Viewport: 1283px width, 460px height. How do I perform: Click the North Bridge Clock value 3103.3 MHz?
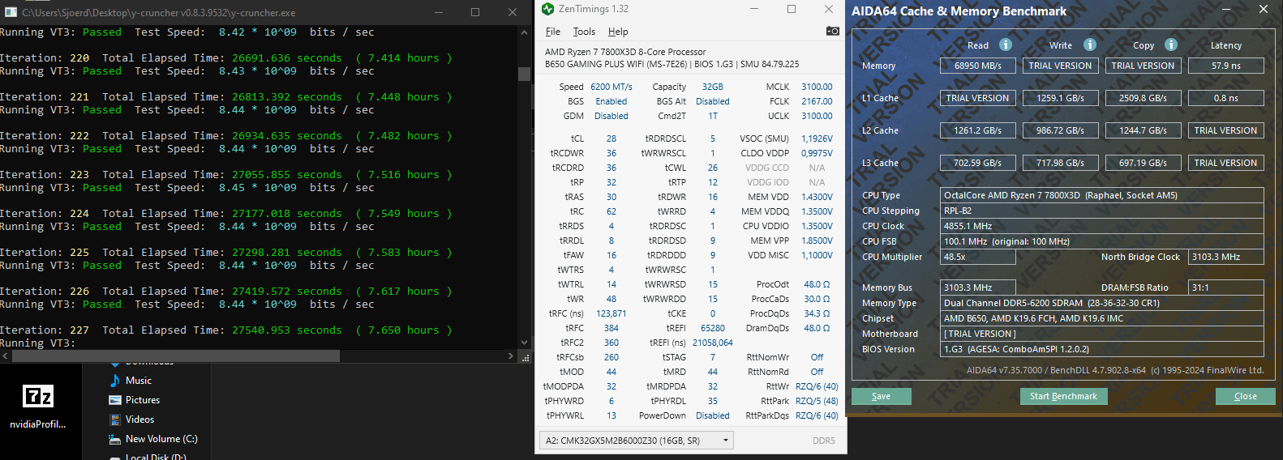pyautogui.click(x=1226, y=257)
